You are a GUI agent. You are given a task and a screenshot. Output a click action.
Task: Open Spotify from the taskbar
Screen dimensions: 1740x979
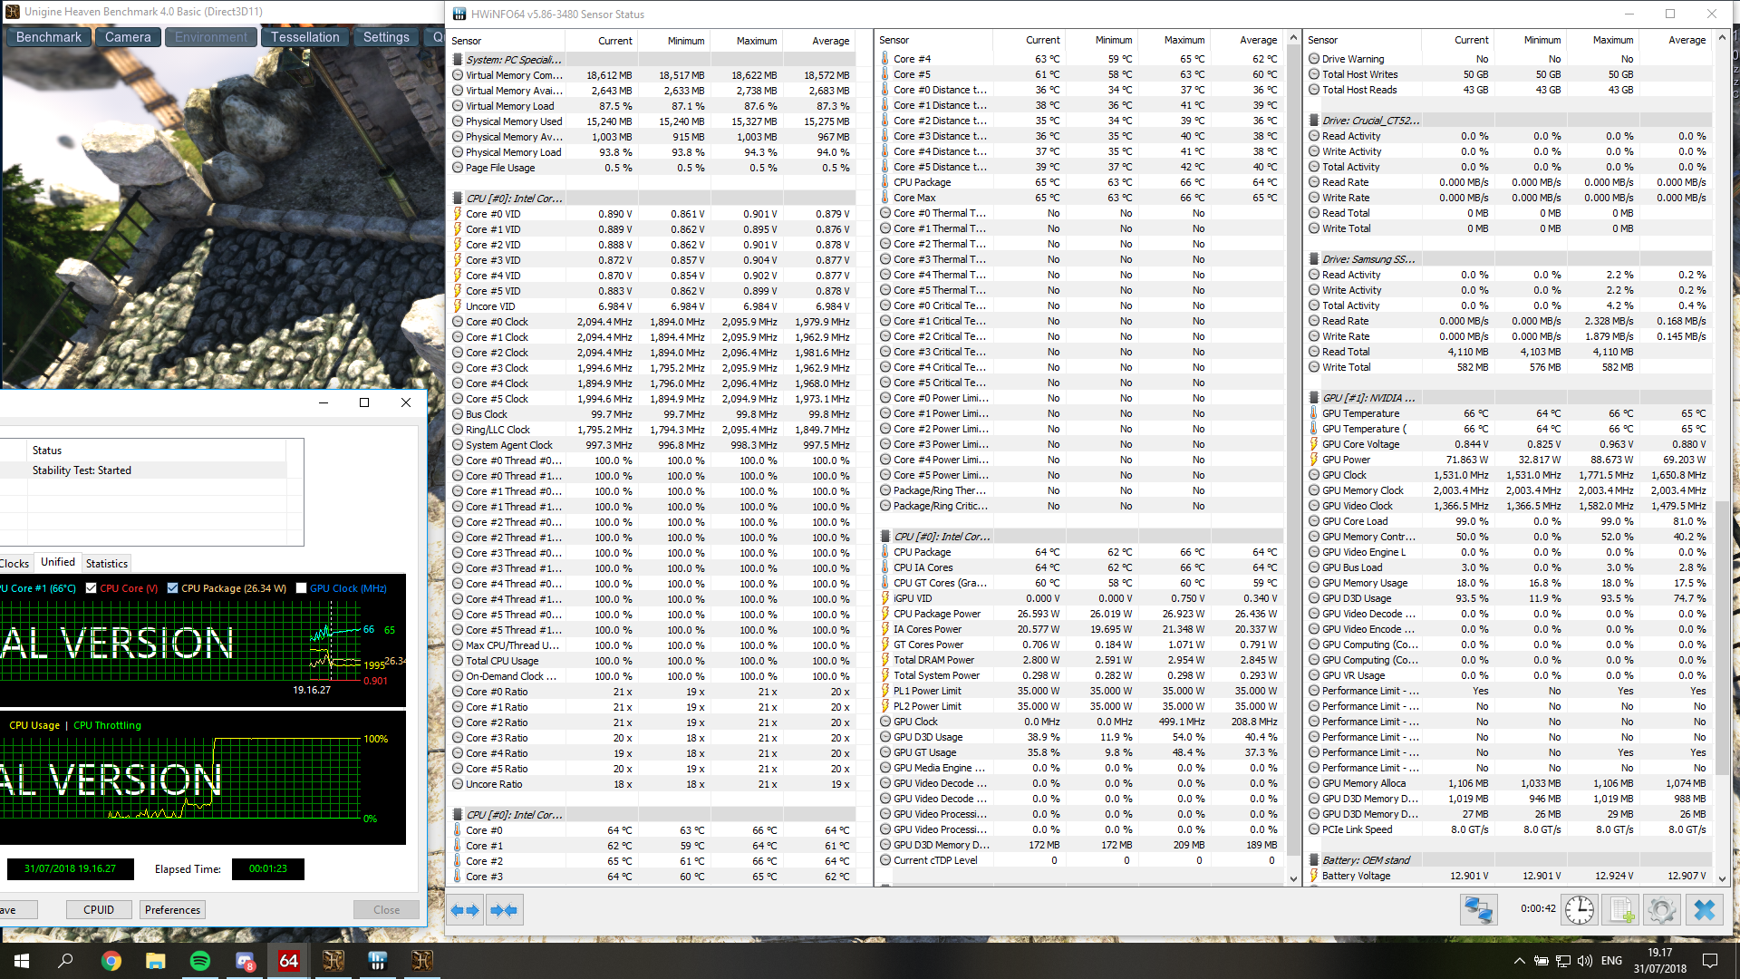coord(199,961)
